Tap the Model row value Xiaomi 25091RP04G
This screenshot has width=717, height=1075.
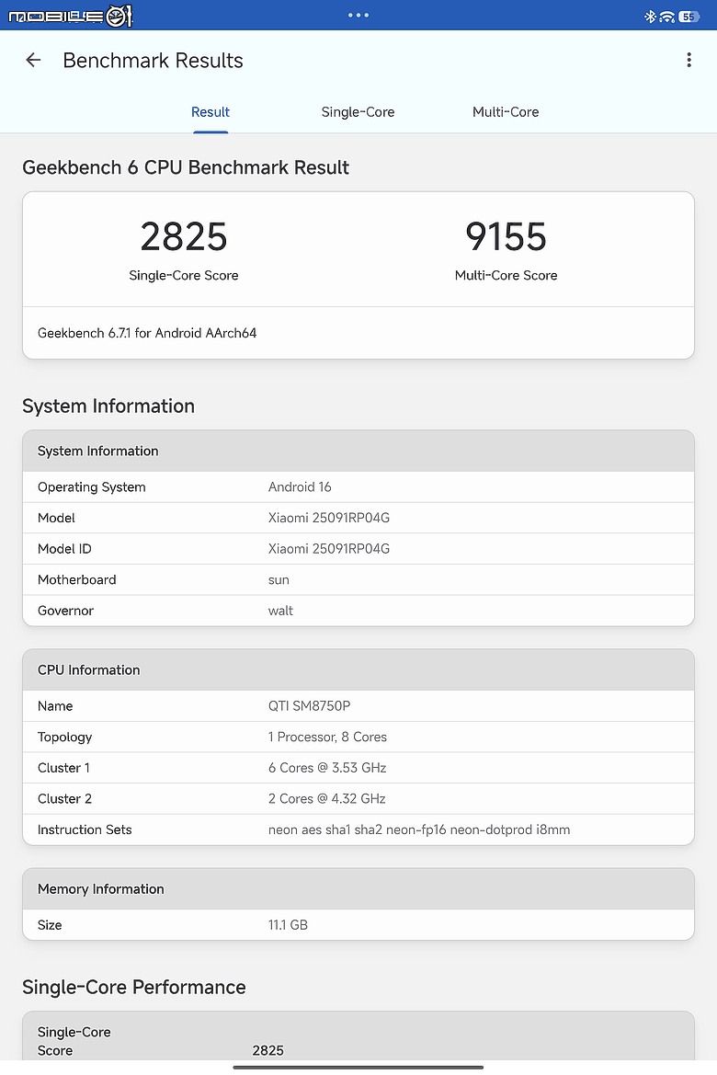(329, 518)
